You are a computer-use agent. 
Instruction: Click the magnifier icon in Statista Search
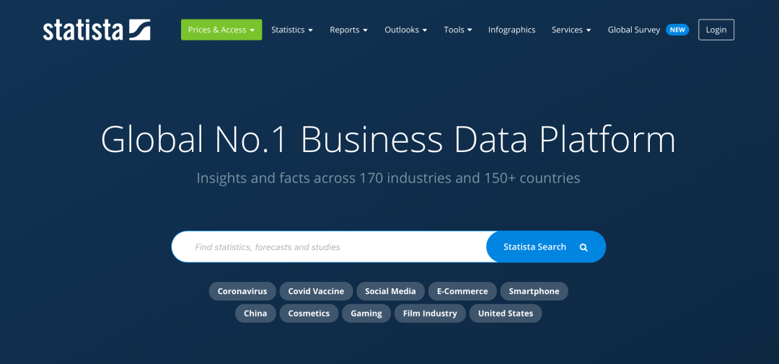[584, 247]
